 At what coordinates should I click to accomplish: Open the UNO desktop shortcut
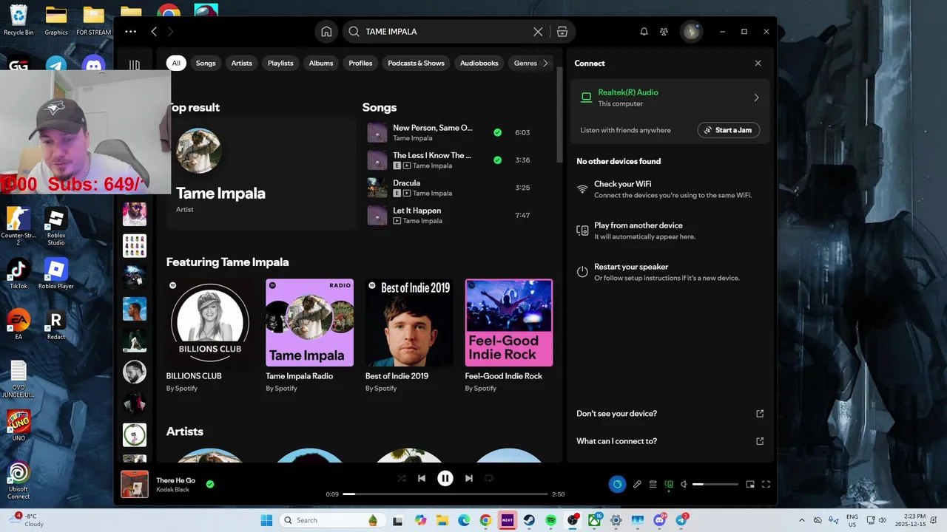pyautogui.click(x=18, y=426)
